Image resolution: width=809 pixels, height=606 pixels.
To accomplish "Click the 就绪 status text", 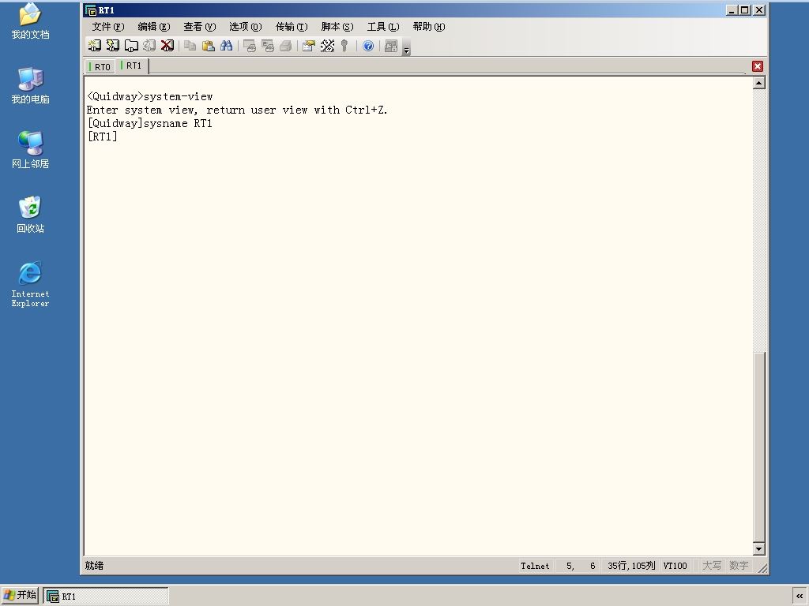I will [95, 565].
